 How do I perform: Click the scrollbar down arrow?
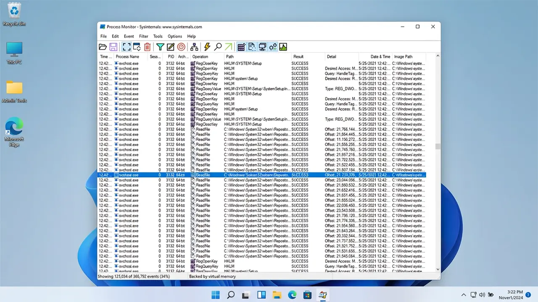tap(438, 269)
